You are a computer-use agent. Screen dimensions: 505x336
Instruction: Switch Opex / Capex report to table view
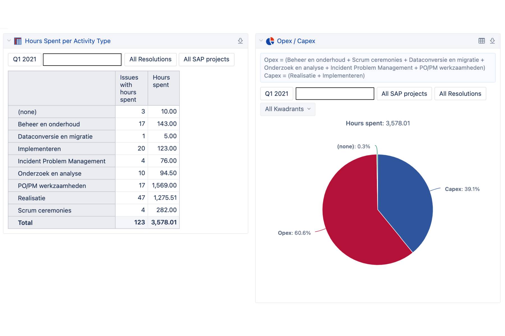click(481, 41)
